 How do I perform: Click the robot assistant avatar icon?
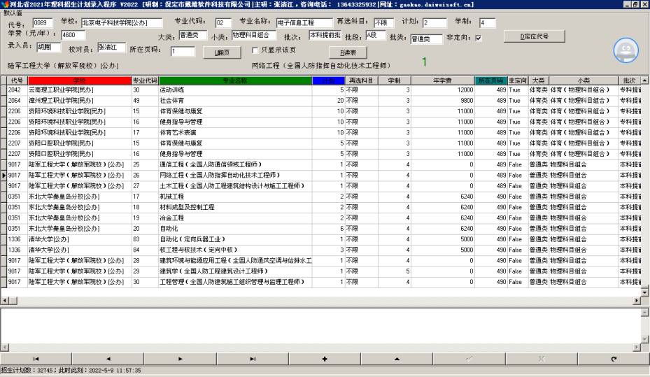coord(626,50)
